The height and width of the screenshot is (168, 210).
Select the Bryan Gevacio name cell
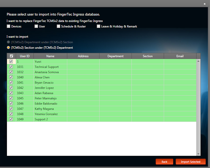(50, 83)
